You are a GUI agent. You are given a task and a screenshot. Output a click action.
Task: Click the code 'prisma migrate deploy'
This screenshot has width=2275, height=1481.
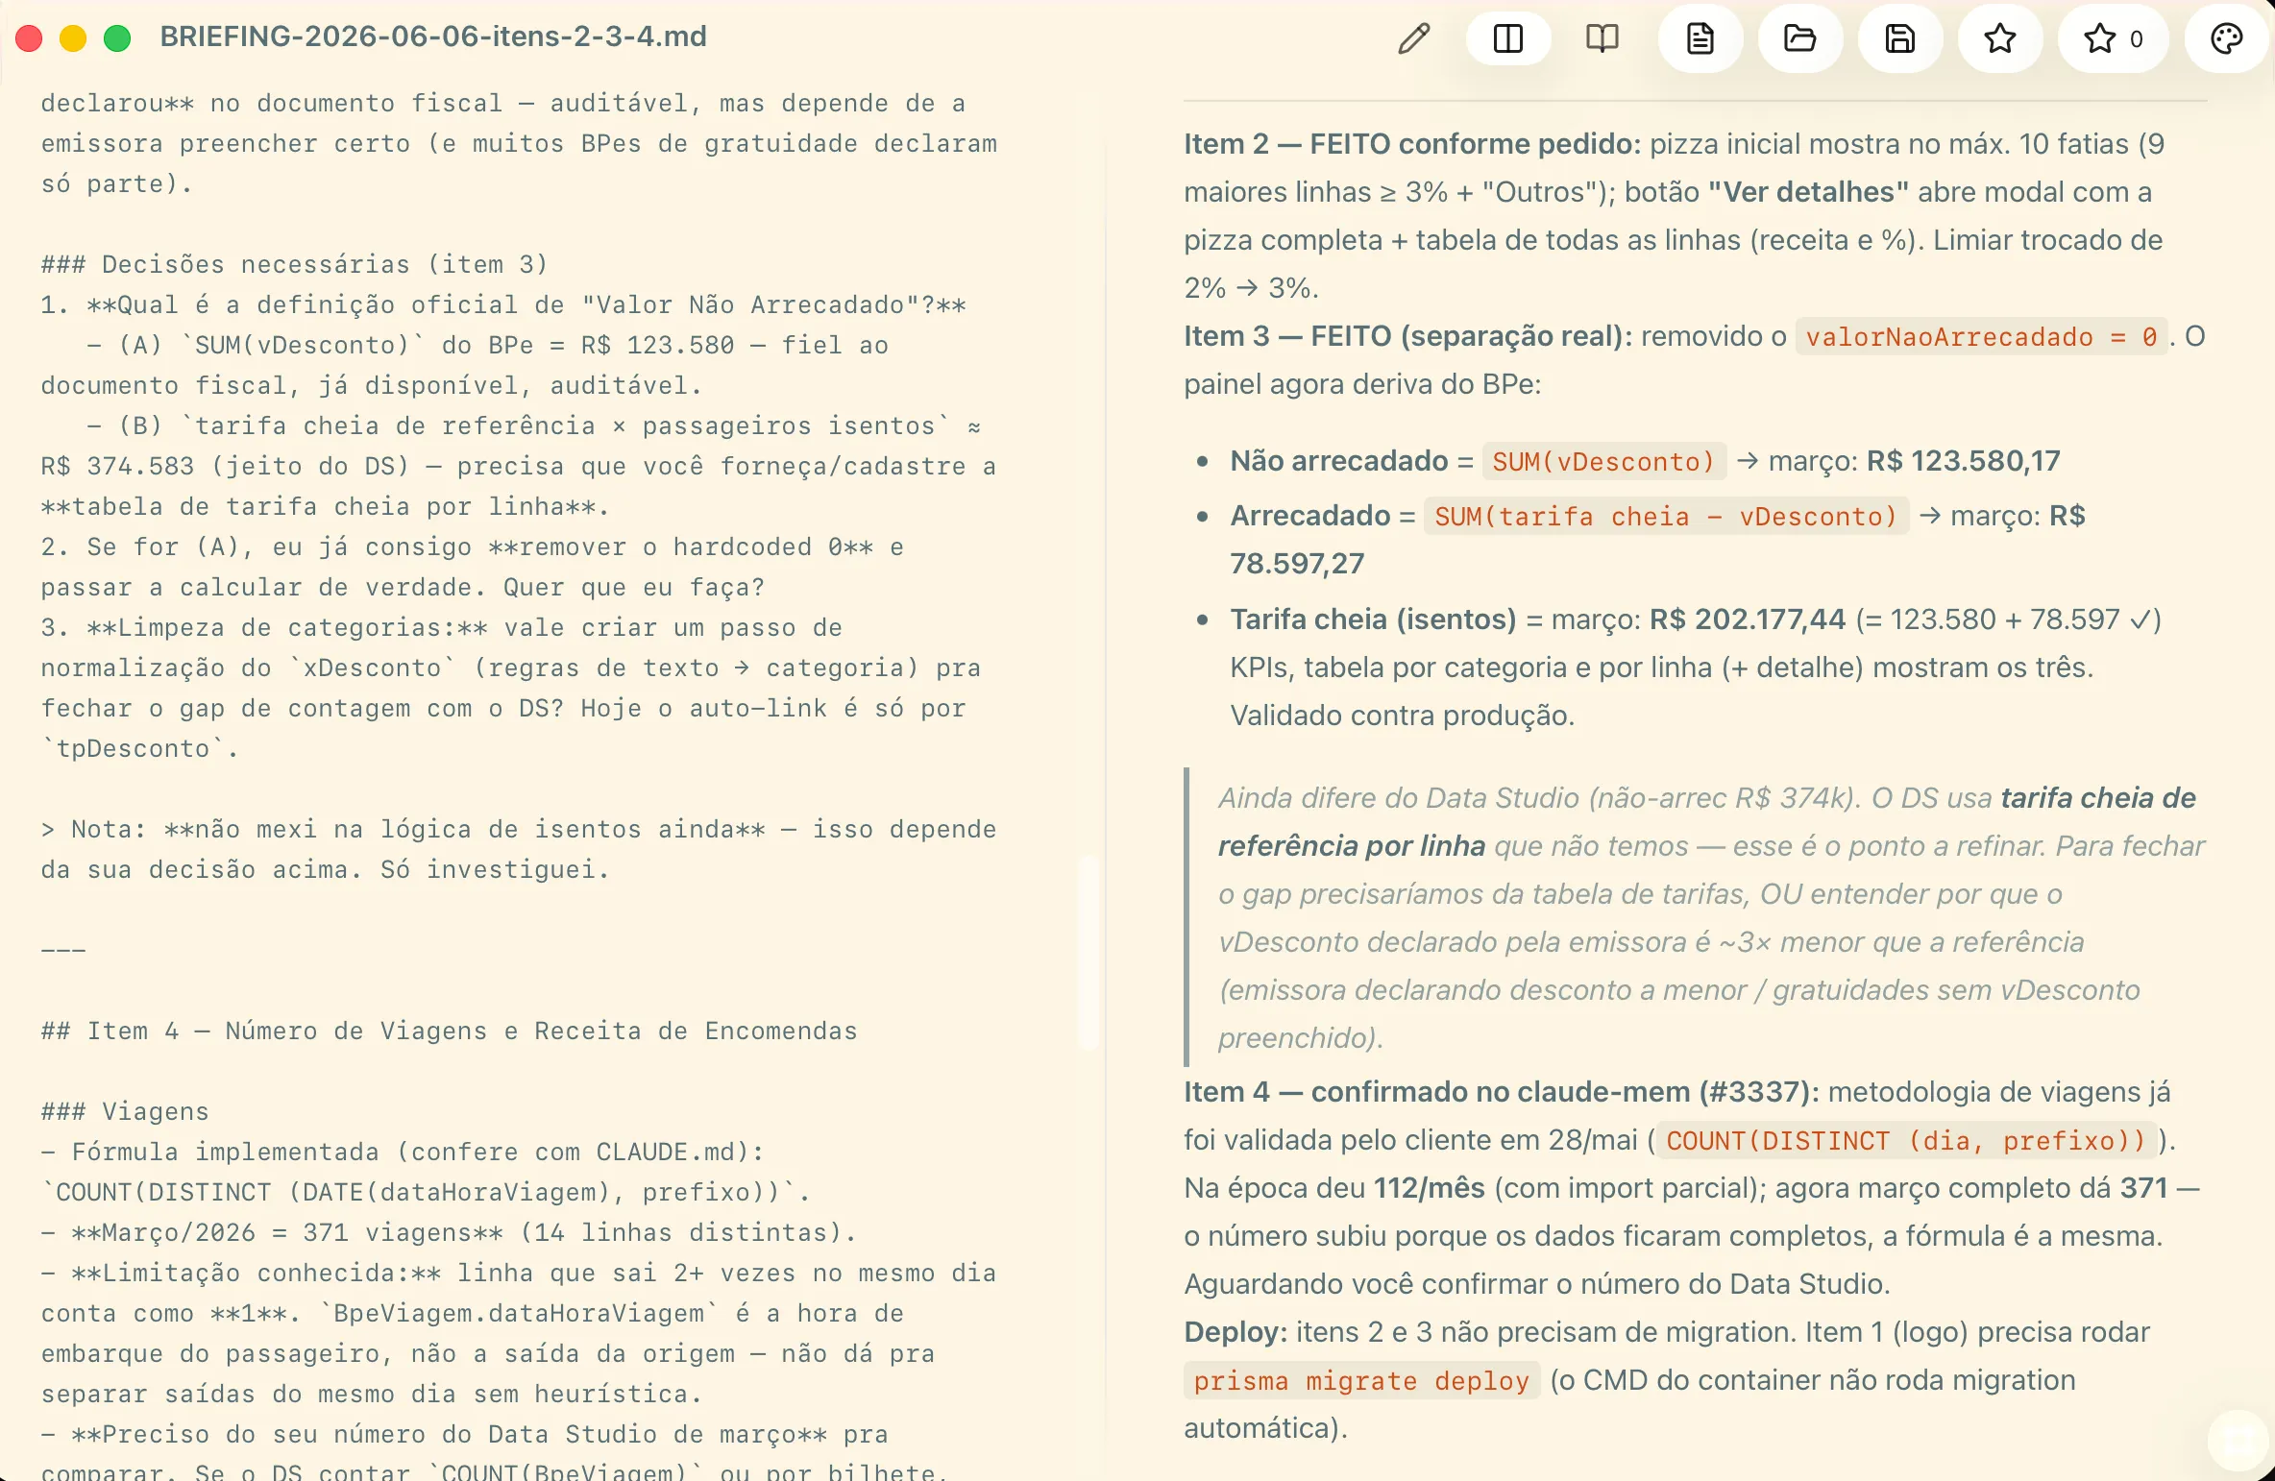pos(1361,1381)
